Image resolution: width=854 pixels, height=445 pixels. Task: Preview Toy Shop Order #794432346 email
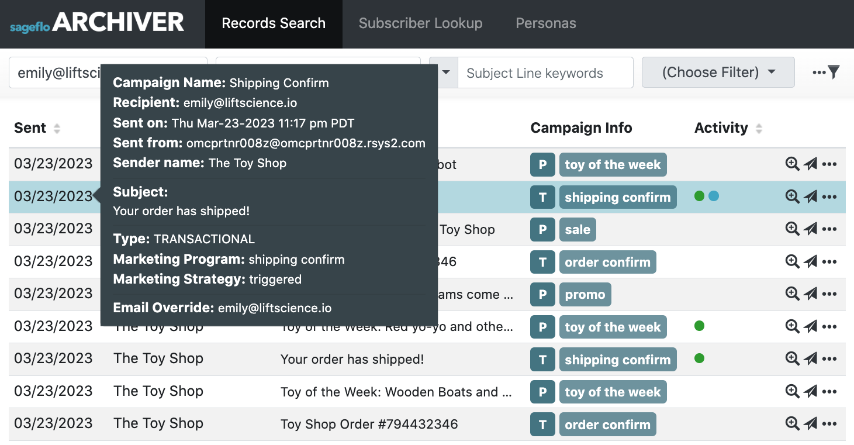point(792,424)
